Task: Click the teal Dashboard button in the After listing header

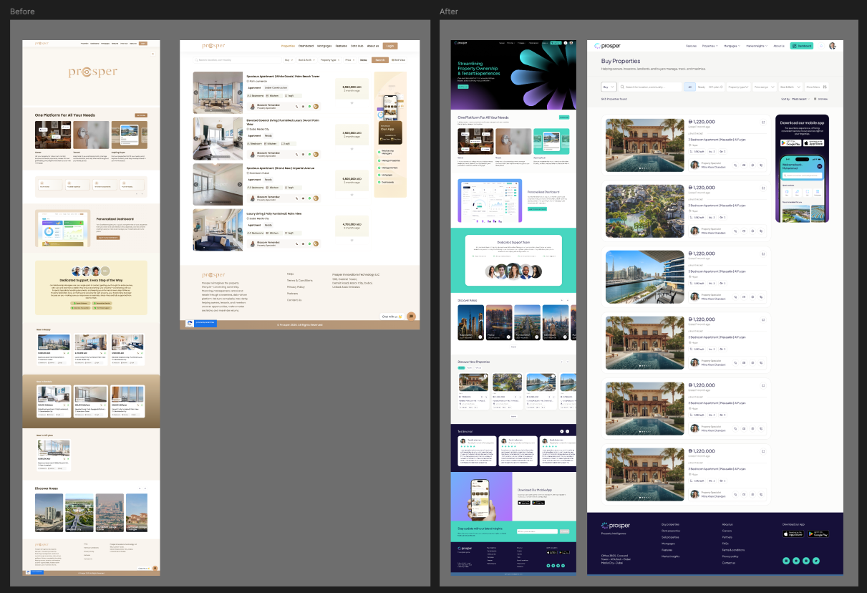Action: [x=802, y=46]
